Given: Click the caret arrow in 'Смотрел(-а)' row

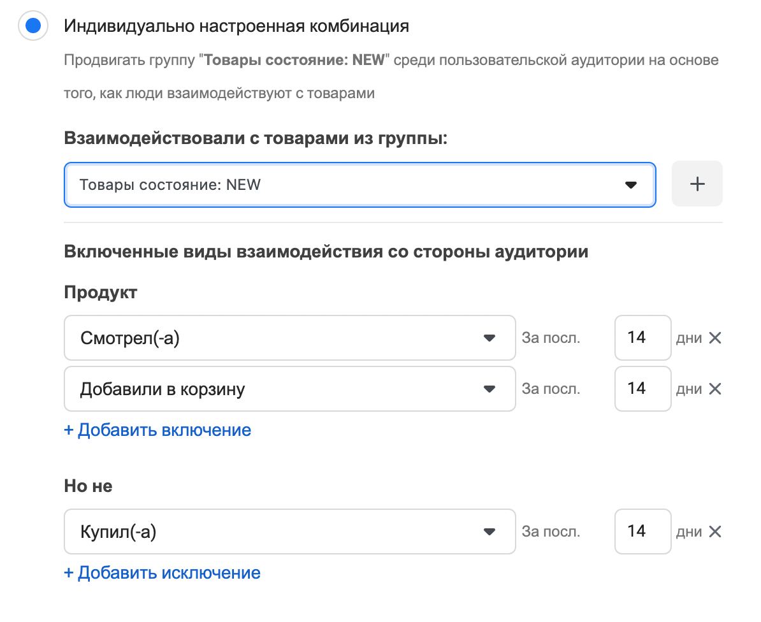Looking at the screenshot, I should coord(489,338).
